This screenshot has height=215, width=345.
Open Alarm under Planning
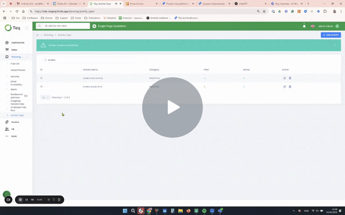coord(14,90)
